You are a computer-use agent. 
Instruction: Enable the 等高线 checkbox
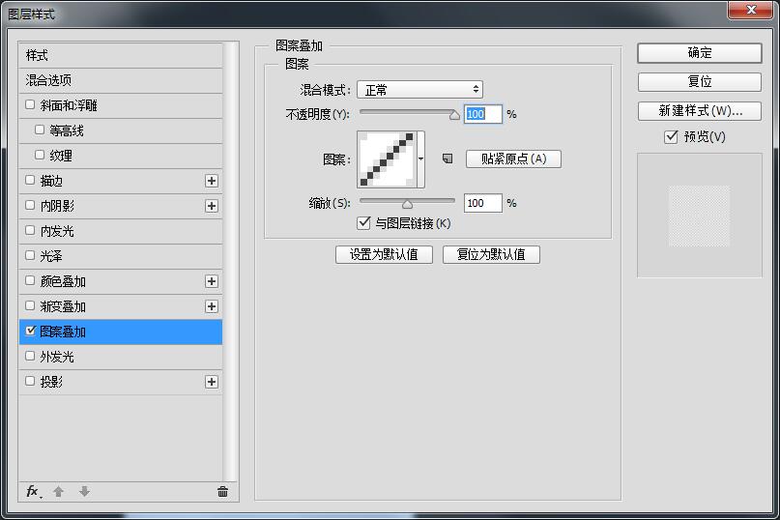pyautogui.click(x=40, y=130)
